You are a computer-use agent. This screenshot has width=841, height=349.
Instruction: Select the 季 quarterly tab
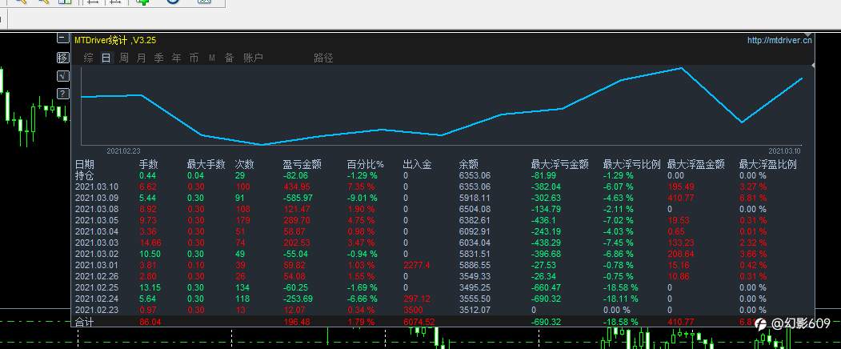[158, 58]
